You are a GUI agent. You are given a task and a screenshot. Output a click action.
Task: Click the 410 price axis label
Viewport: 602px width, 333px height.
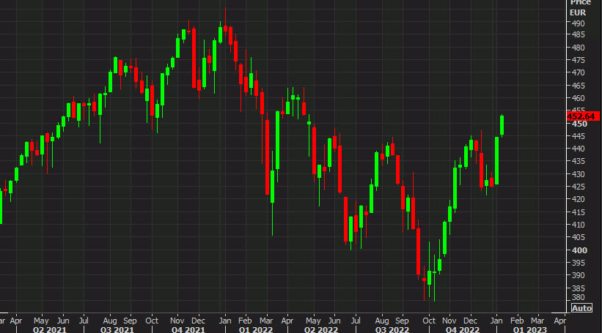coord(579,225)
